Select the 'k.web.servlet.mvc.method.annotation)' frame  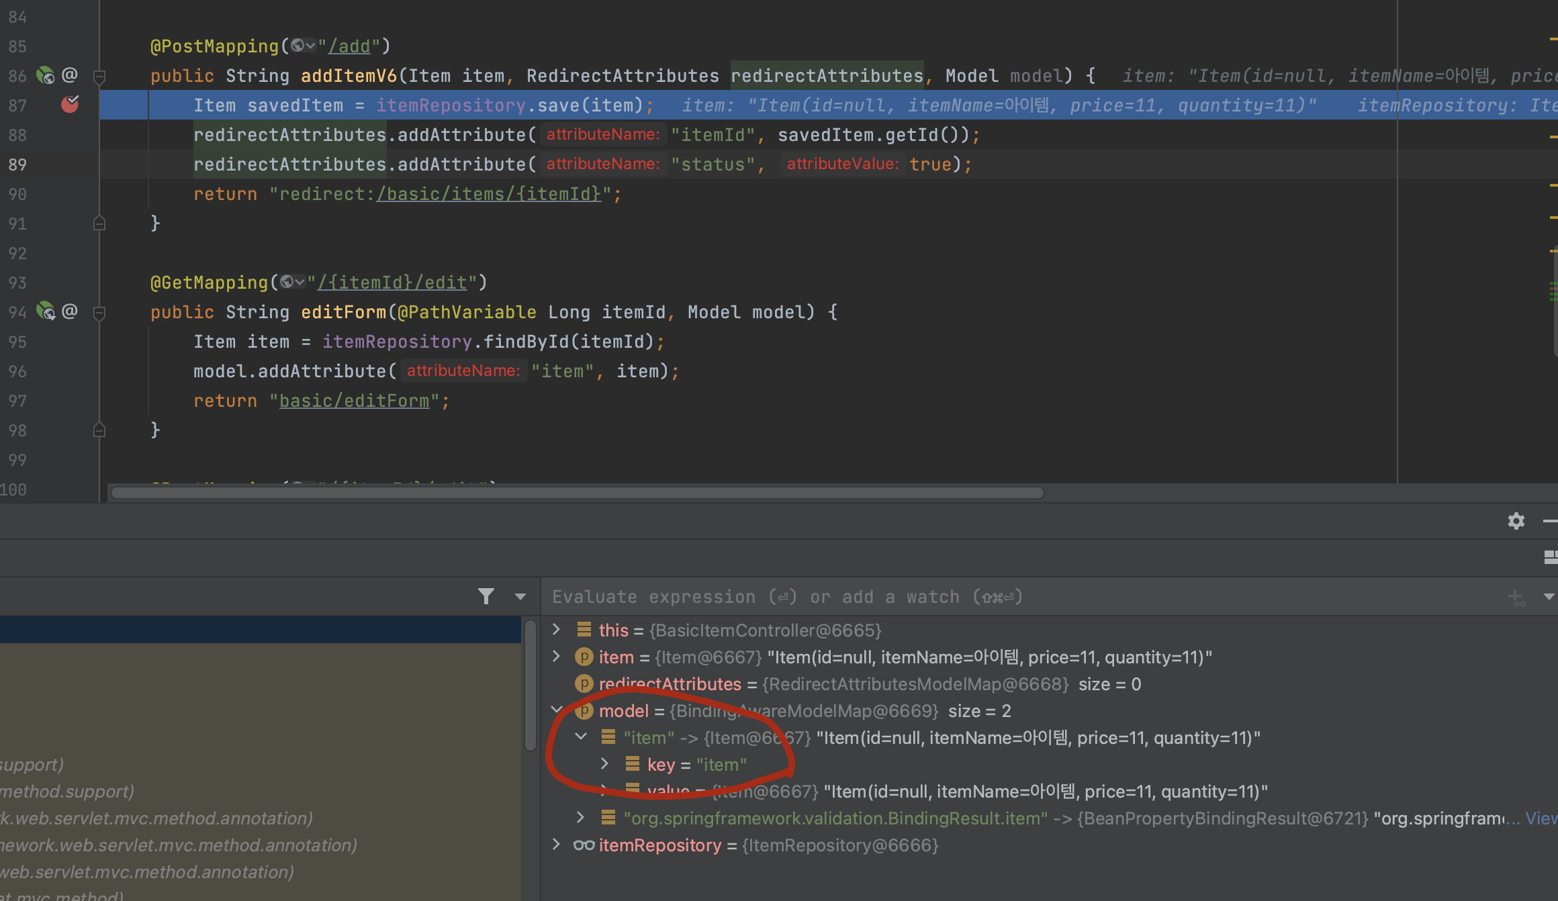[x=261, y=818]
